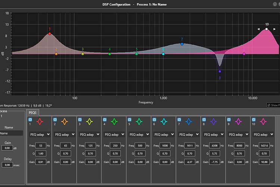Select magenta EQ node 9 on graph
The image size is (280, 187).
244,54
